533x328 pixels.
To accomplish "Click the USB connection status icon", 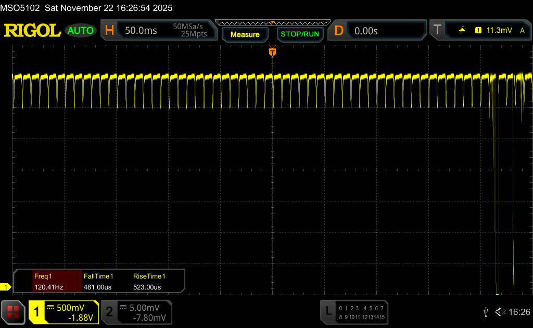I will [x=486, y=312].
